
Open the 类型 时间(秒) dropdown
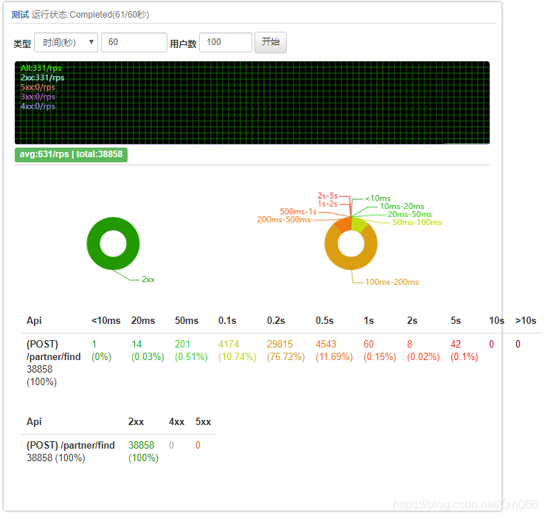coord(66,43)
